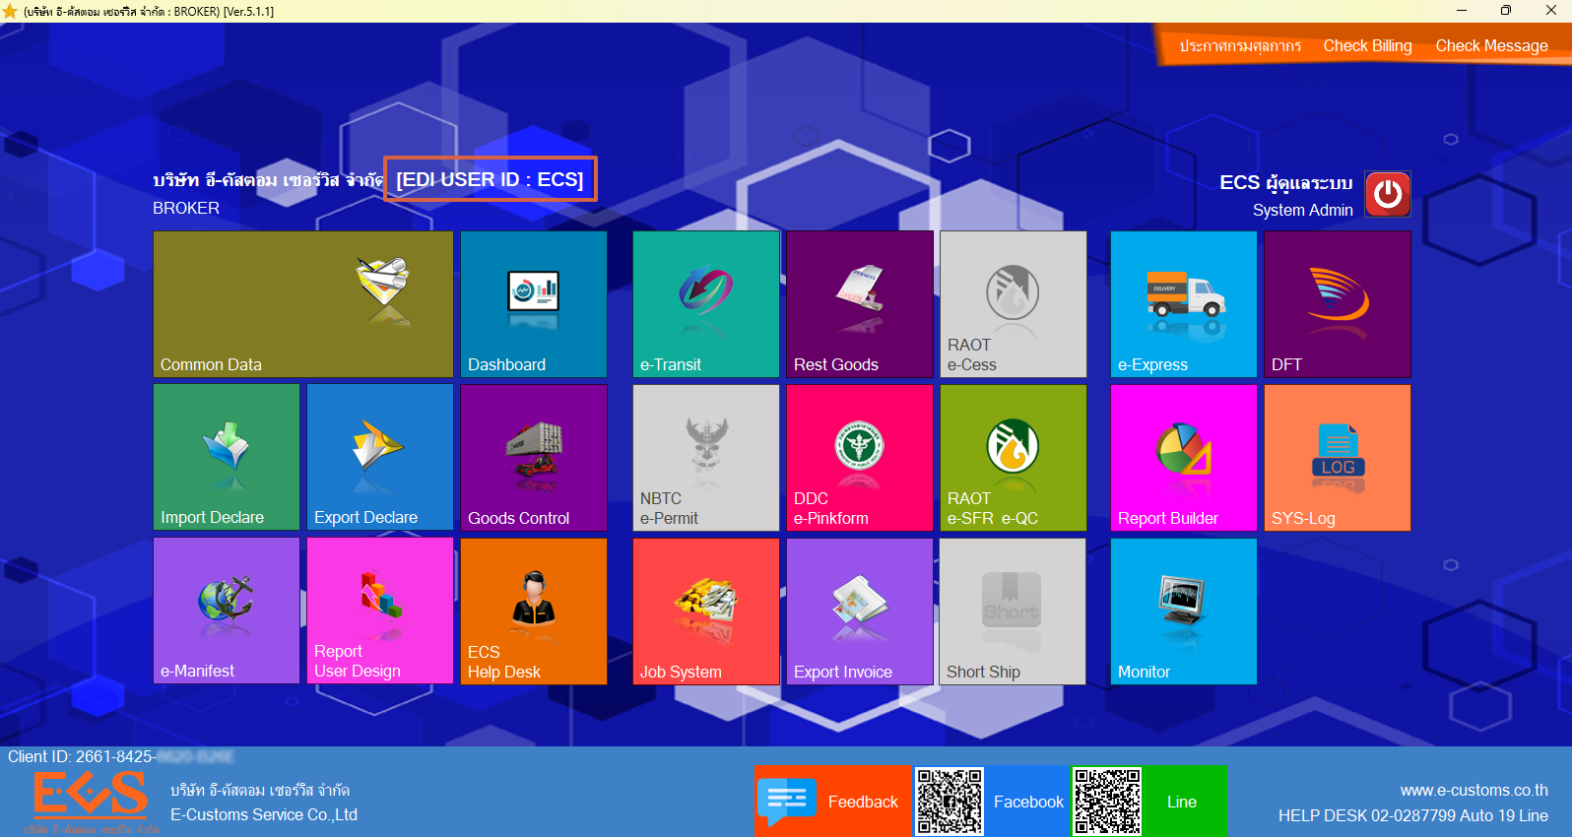Open the e-Transit tile

click(705, 303)
